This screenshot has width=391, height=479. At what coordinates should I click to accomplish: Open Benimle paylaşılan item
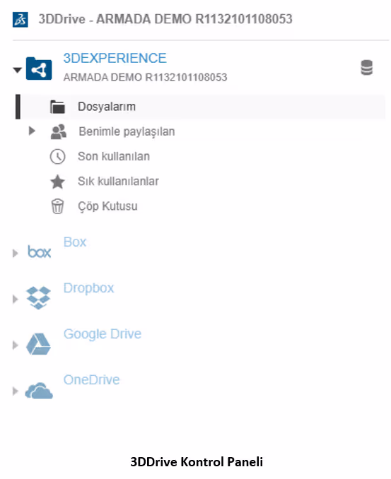coord(127,131)
